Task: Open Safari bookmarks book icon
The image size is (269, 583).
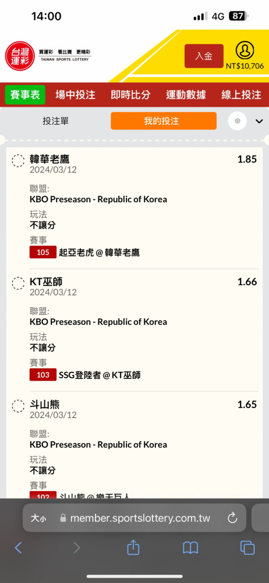Action: (190, 547)
